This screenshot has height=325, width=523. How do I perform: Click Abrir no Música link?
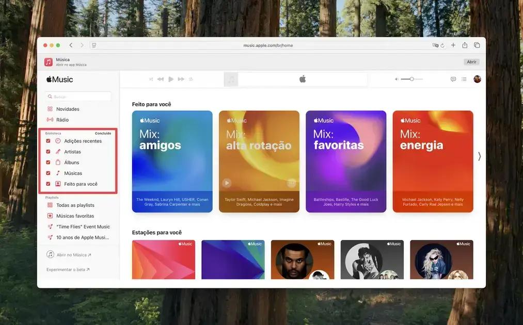(x=69, y=255)
